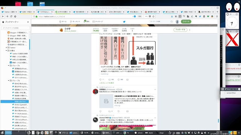Click the Twitter bird extension in toolbar
The image size is (241, 135).
coord(200,16)
